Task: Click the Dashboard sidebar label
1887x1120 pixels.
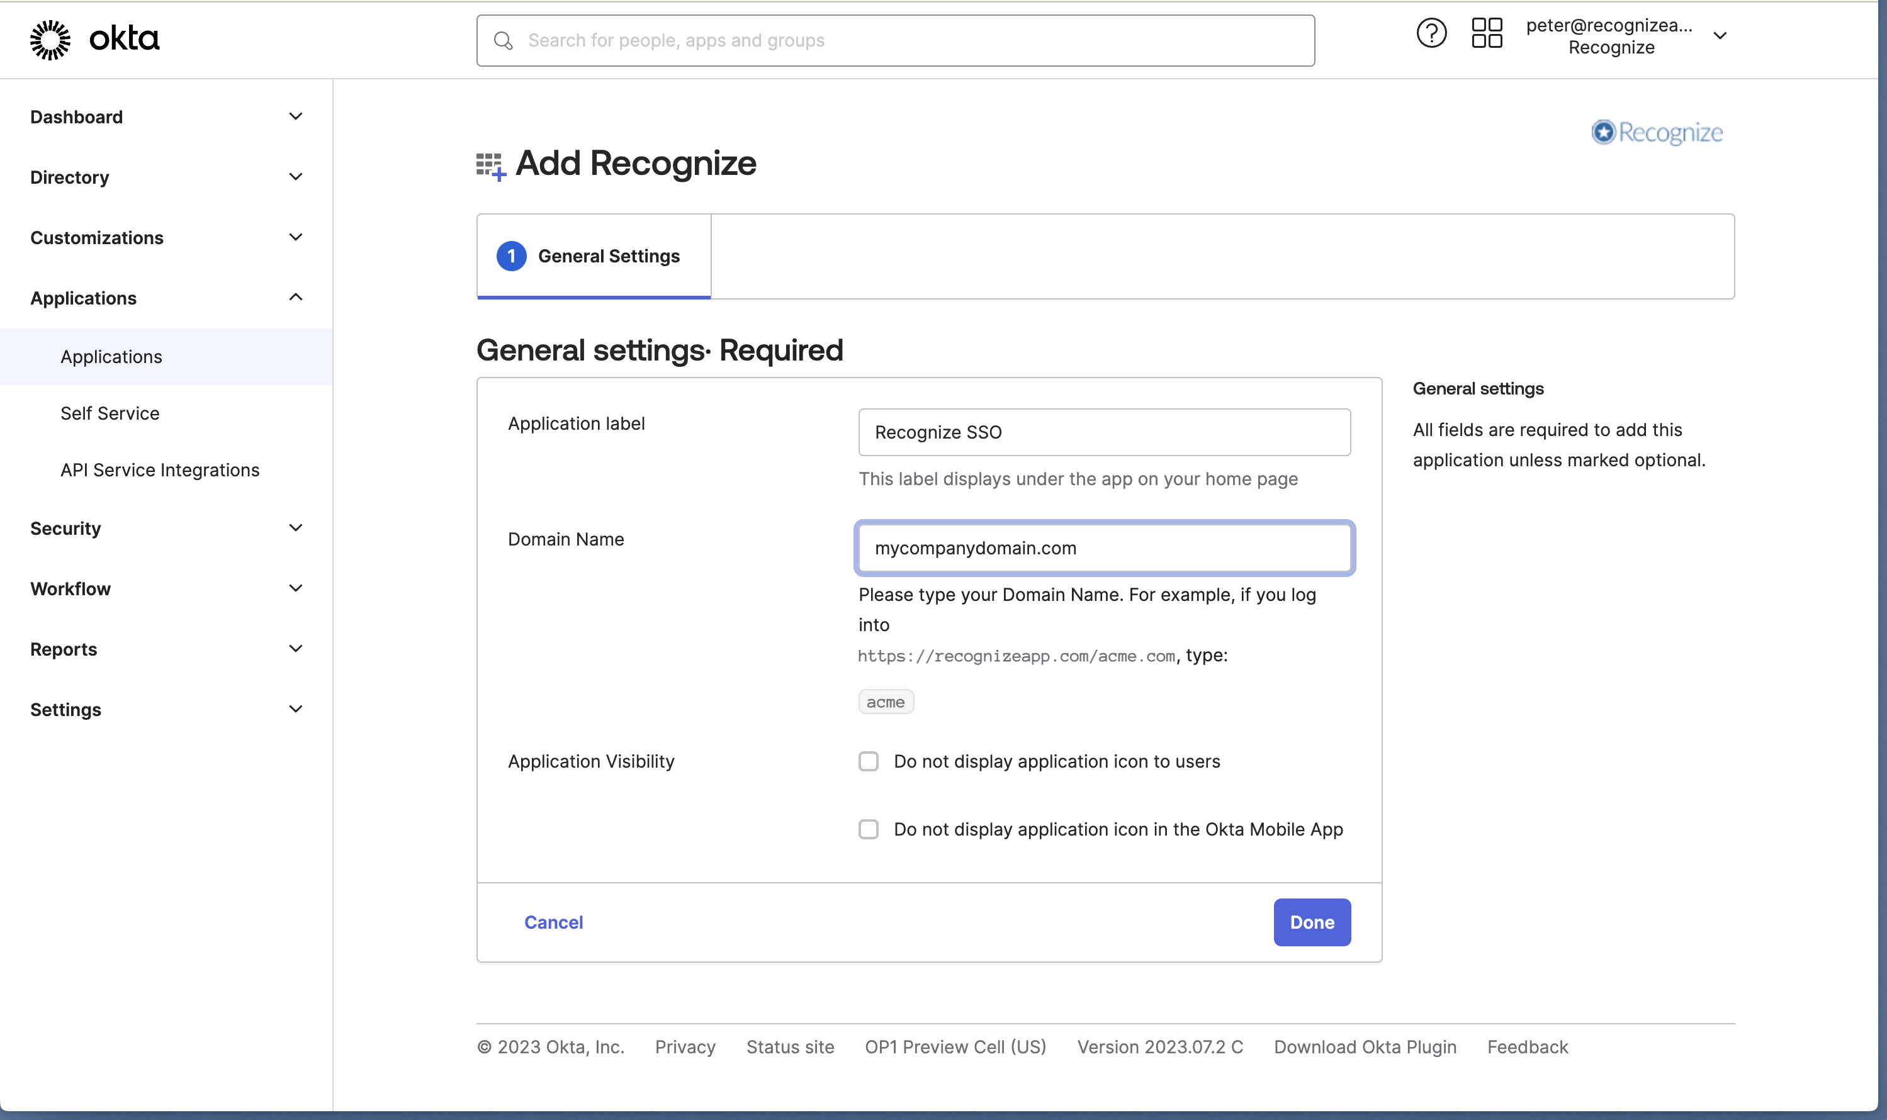Action: point(76,117)
